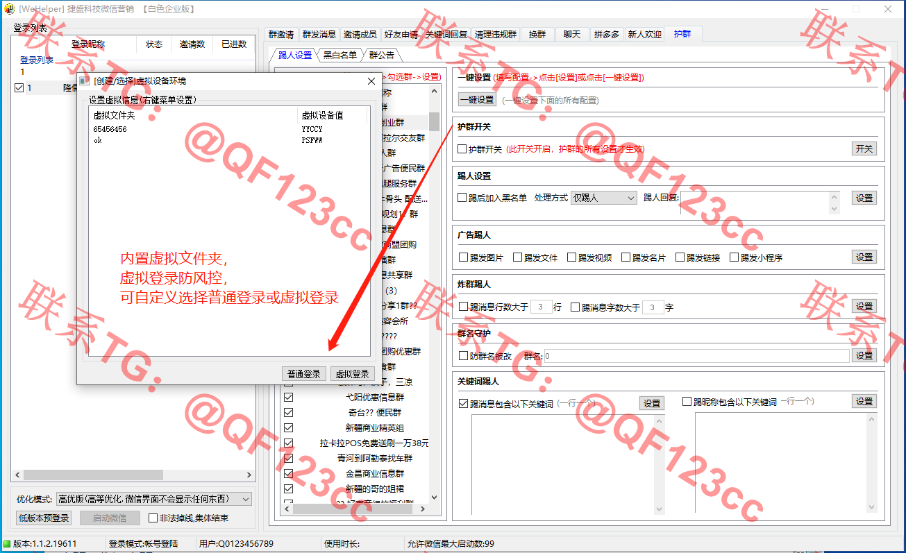Viewport: 906px width, 553px height.
Task: Go to the 邀请成员 tab
Action: 360,34
